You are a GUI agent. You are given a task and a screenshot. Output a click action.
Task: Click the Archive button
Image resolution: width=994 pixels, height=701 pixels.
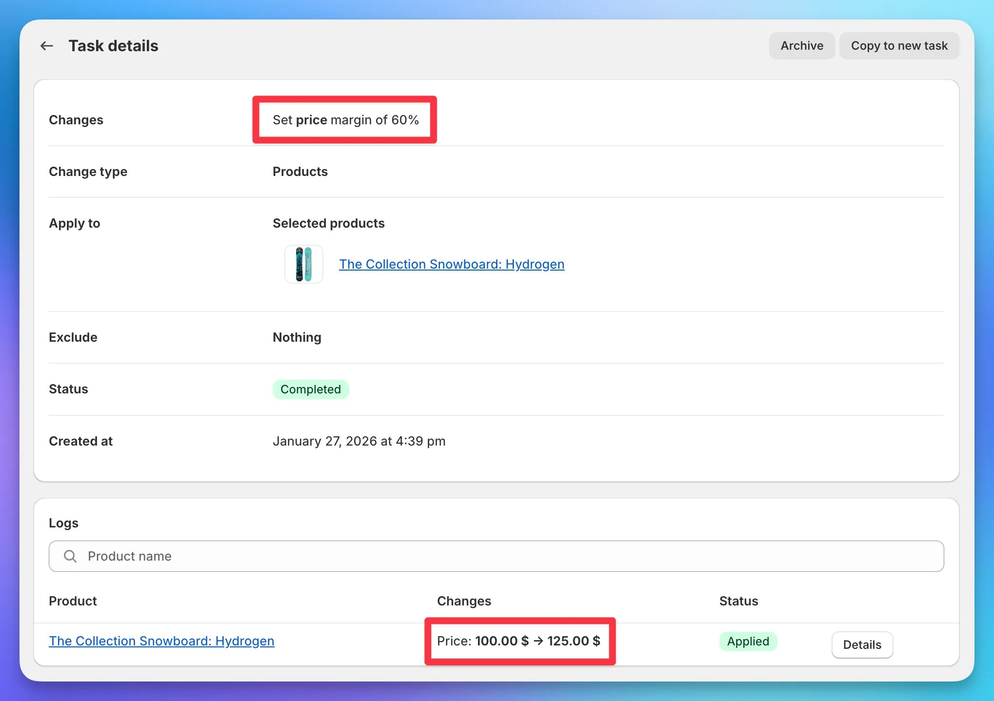[801, 45]
